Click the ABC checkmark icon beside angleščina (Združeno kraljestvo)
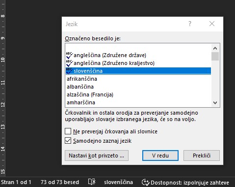Viewport: 235px width, 187px height. pyautogui.click(x=70, y=63)
